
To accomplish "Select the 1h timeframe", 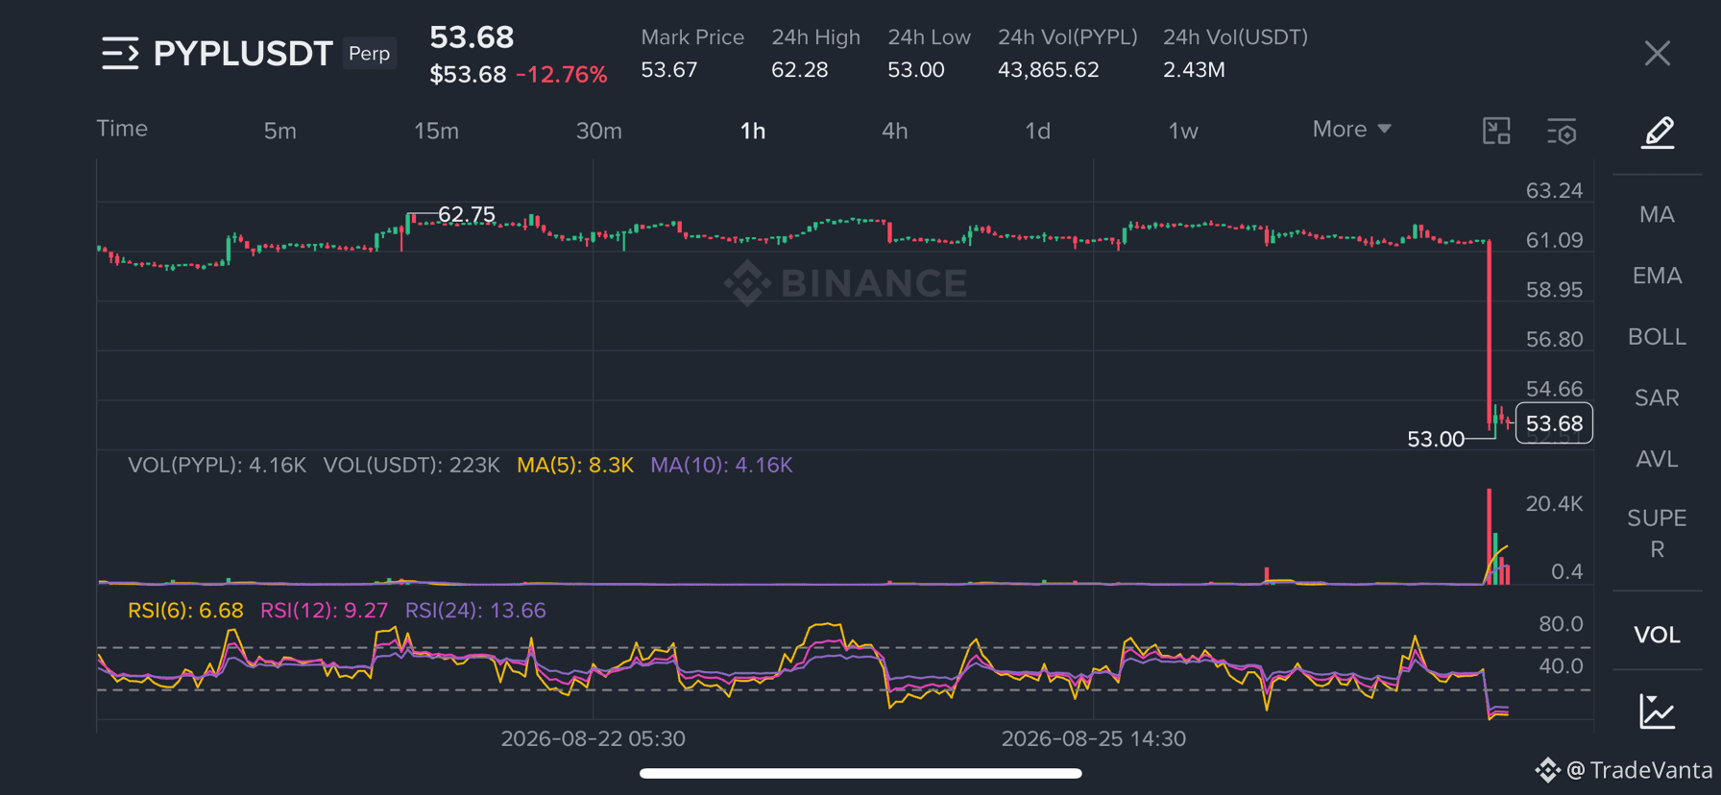I will click(x=753, y=131).
